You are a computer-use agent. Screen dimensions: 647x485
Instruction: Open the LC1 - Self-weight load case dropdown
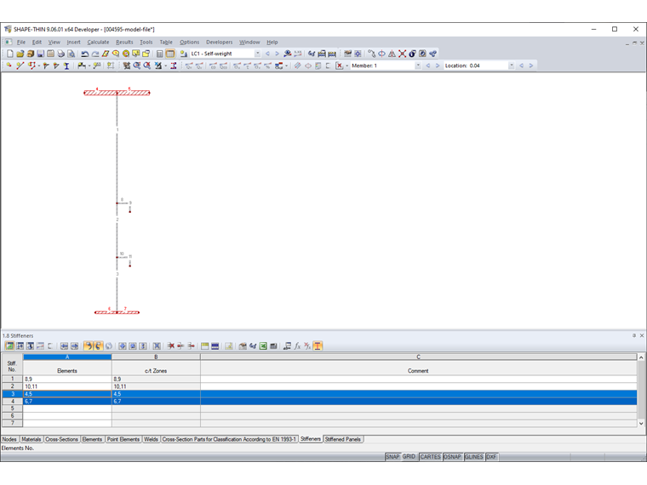(x=257, y=54)
